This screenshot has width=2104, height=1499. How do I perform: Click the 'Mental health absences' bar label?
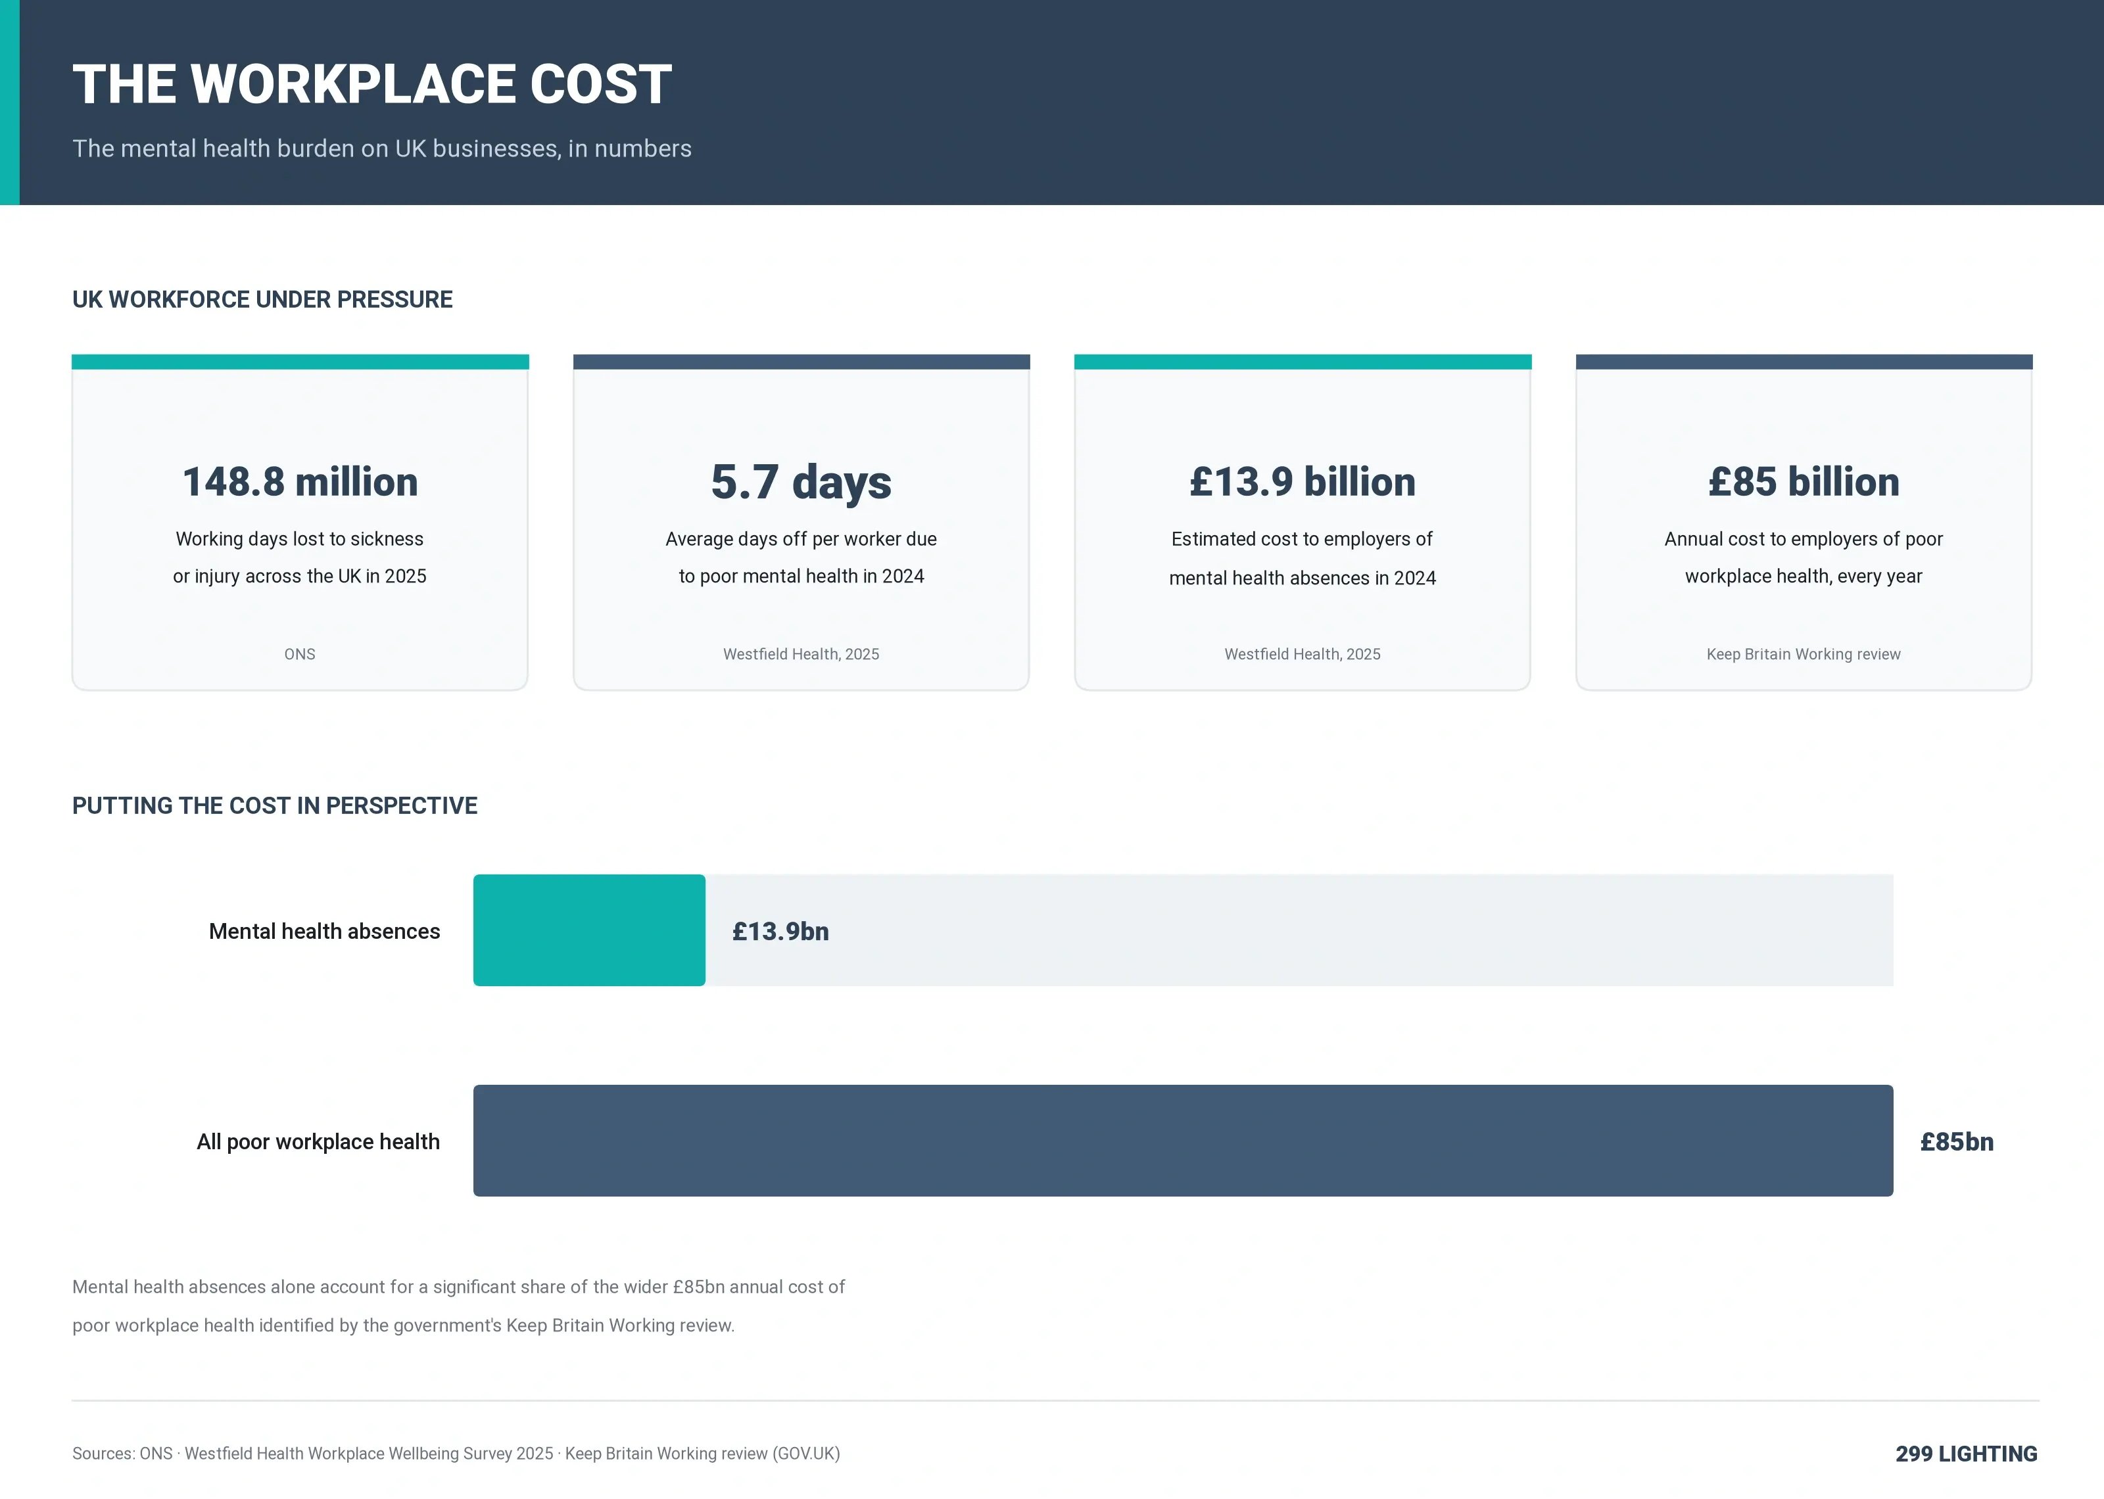[324, 932]
